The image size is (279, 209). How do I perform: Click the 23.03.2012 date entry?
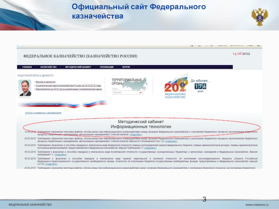[30, 138]
